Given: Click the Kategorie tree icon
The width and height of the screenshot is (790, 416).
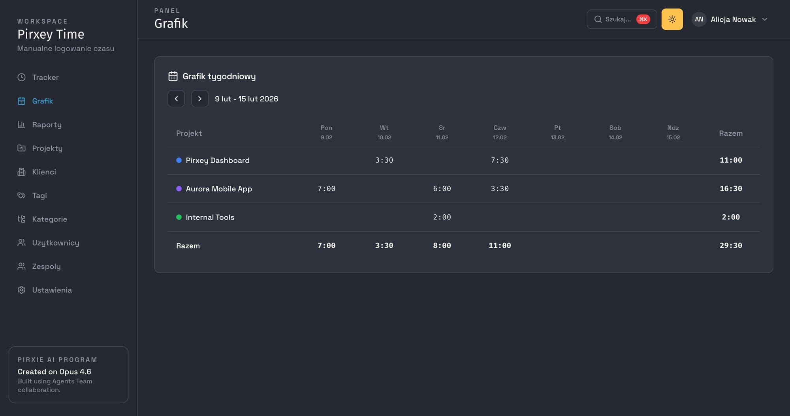Looking at the screenshot, I should pyautogui.click(x=21, y=219).
